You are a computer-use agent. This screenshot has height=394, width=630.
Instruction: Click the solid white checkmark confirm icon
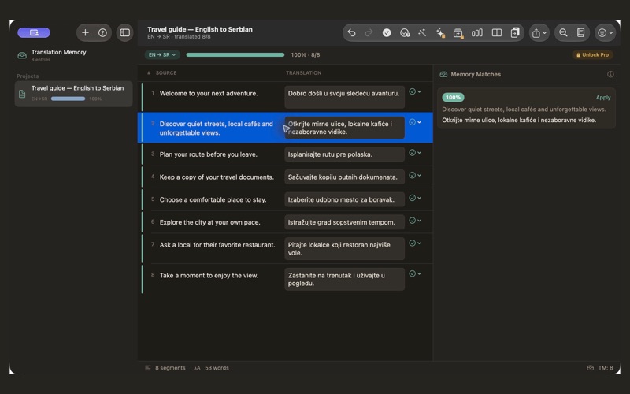[x=387, y=32]
